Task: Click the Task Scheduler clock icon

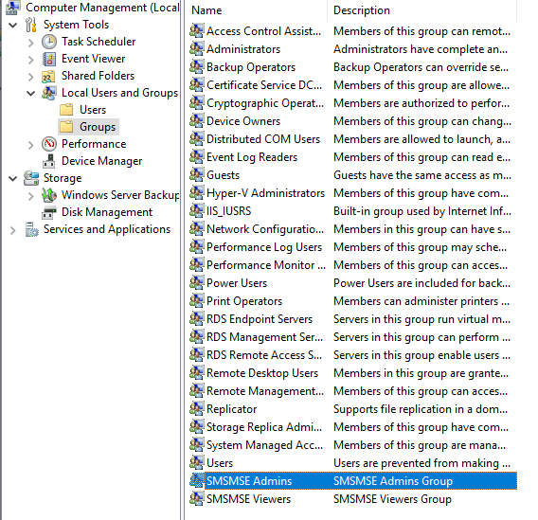Action: click(49, 42)
